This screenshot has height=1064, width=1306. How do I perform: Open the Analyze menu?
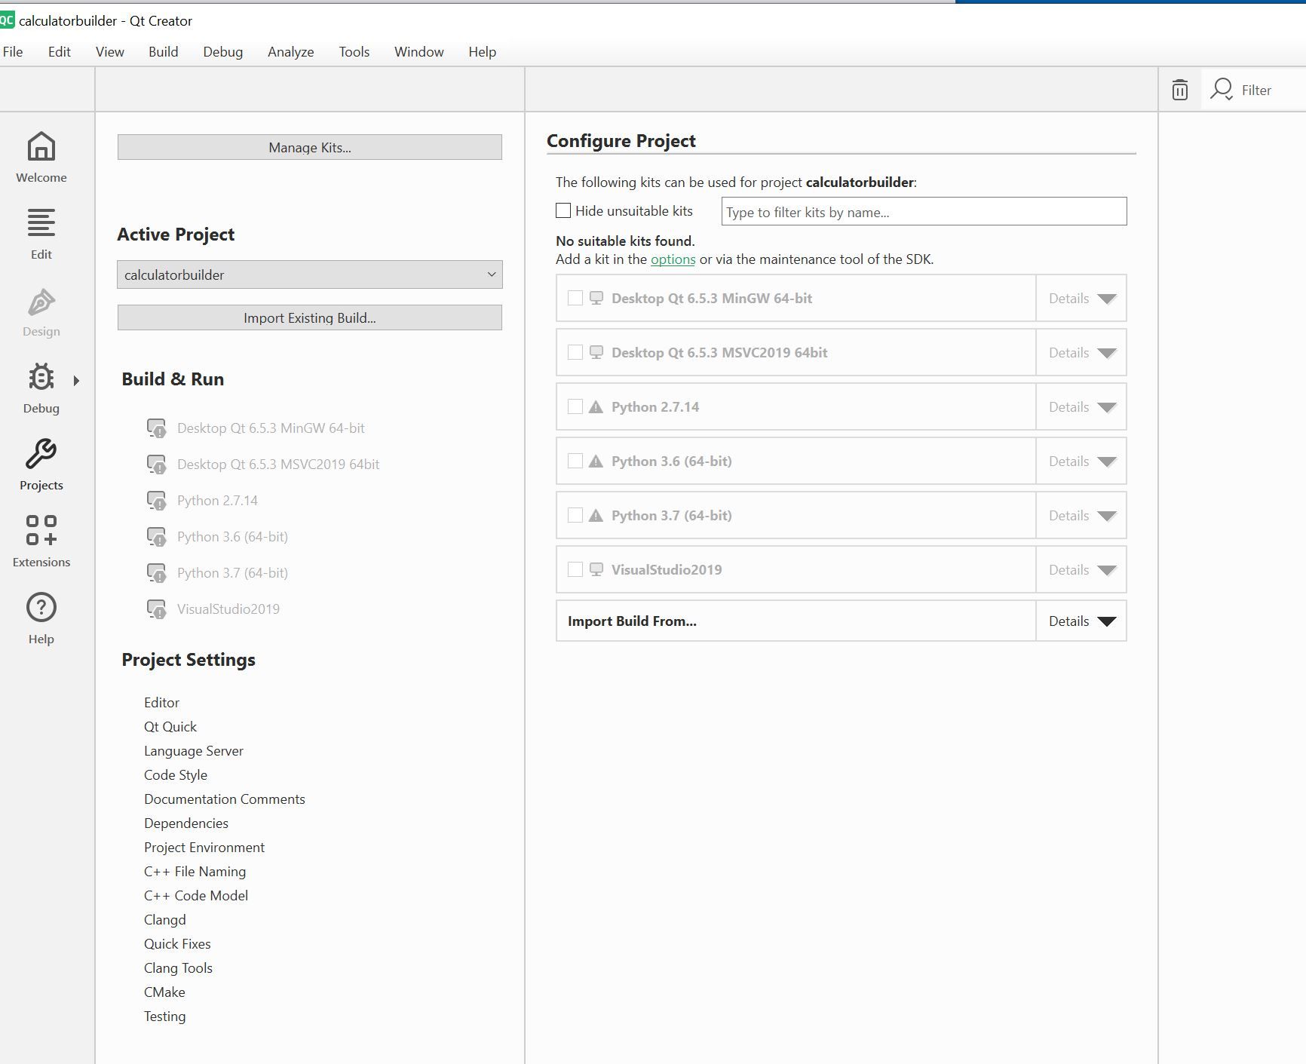[290, 52]
